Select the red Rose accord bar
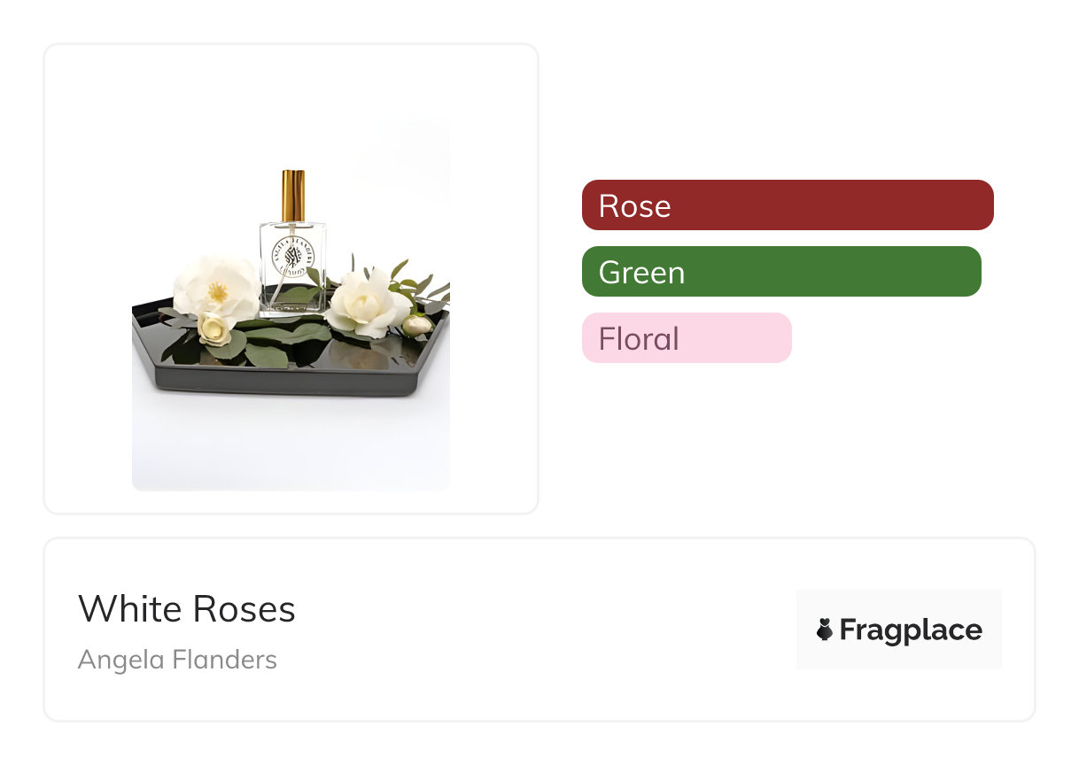The image size is (1079, 765). tap(788, 205)
